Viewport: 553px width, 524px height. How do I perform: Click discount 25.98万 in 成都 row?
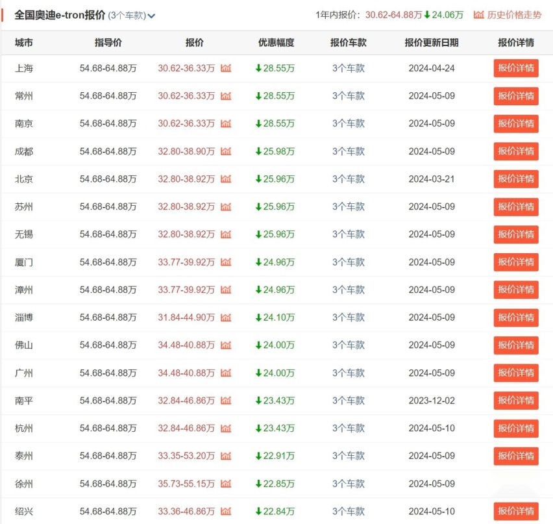coord(275,151)
